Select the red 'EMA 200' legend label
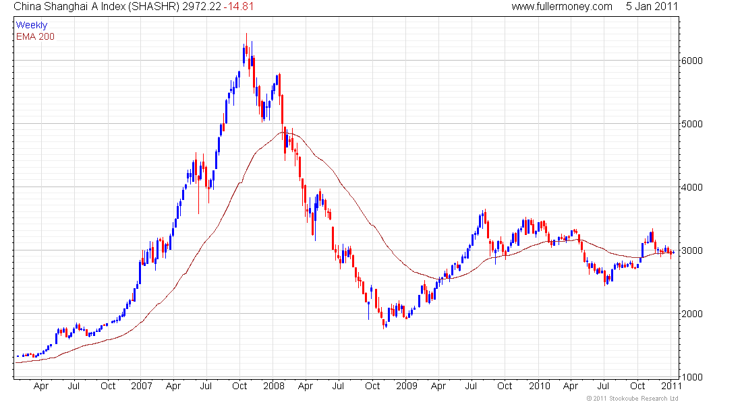This screenshot has height=404, width=742. pos(35,37)
